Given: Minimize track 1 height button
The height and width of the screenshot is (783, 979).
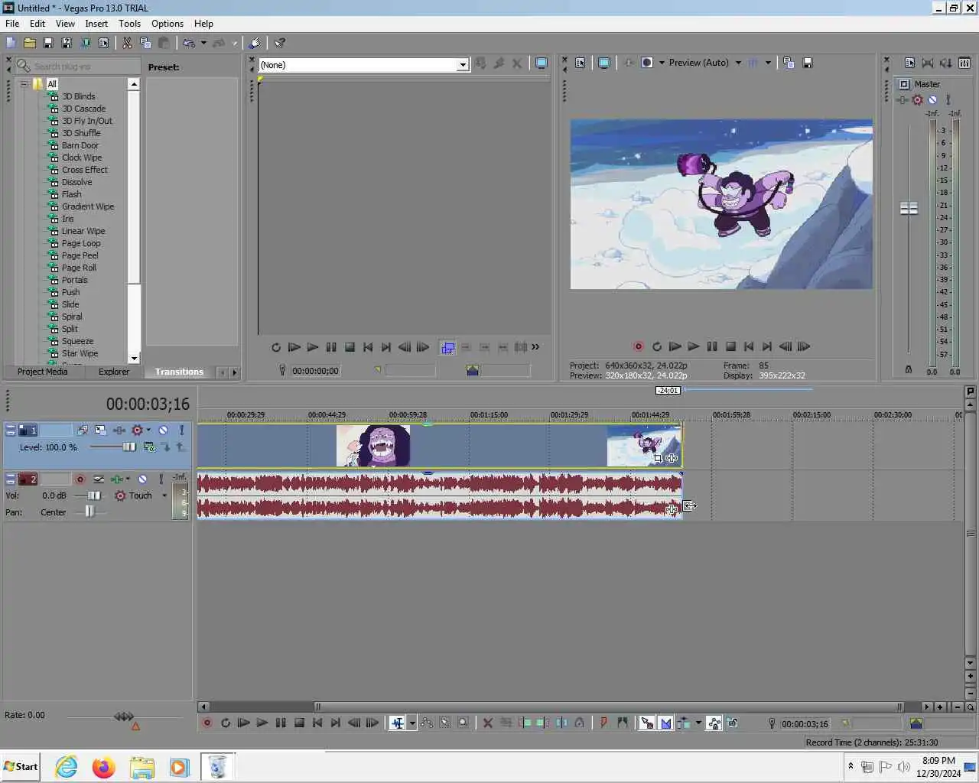Looking at the screenshot, I should click(11, 430).
